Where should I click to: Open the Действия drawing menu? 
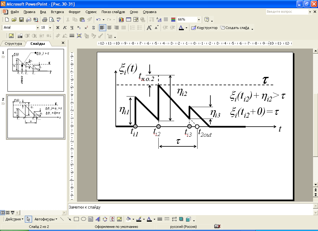pyautogui.click(x=14, y=219)
